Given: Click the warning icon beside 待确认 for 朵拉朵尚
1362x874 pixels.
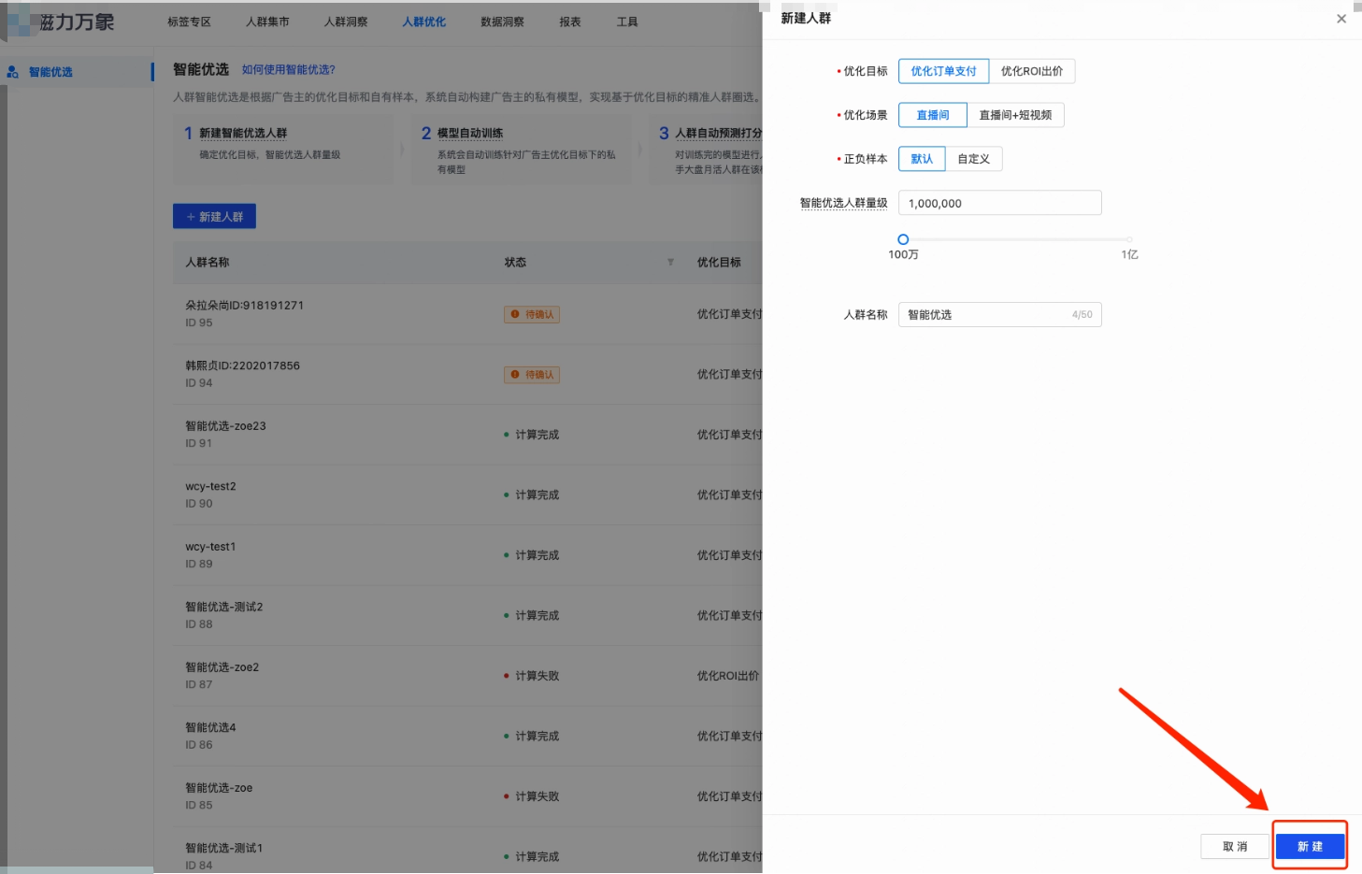Looking at the screenshot, I should point(515,314).
